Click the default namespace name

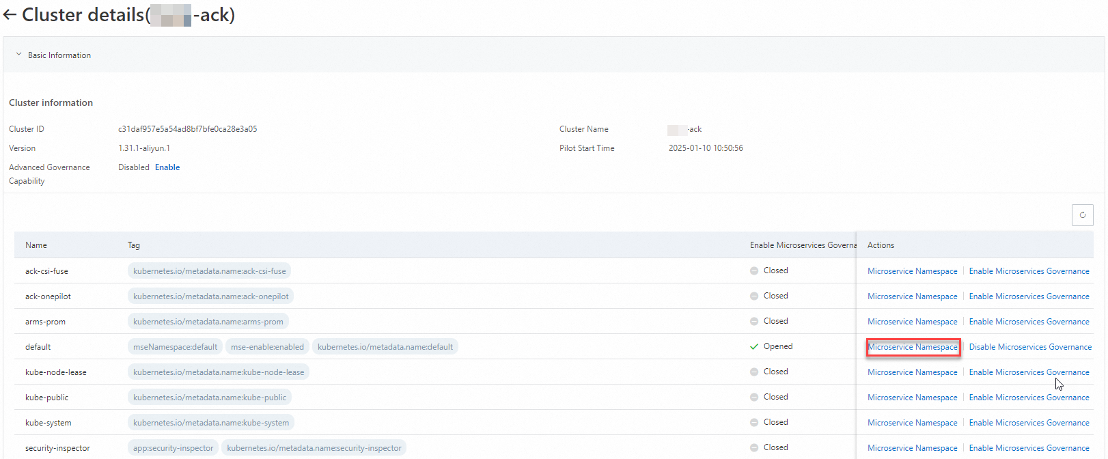click(38, 347)
